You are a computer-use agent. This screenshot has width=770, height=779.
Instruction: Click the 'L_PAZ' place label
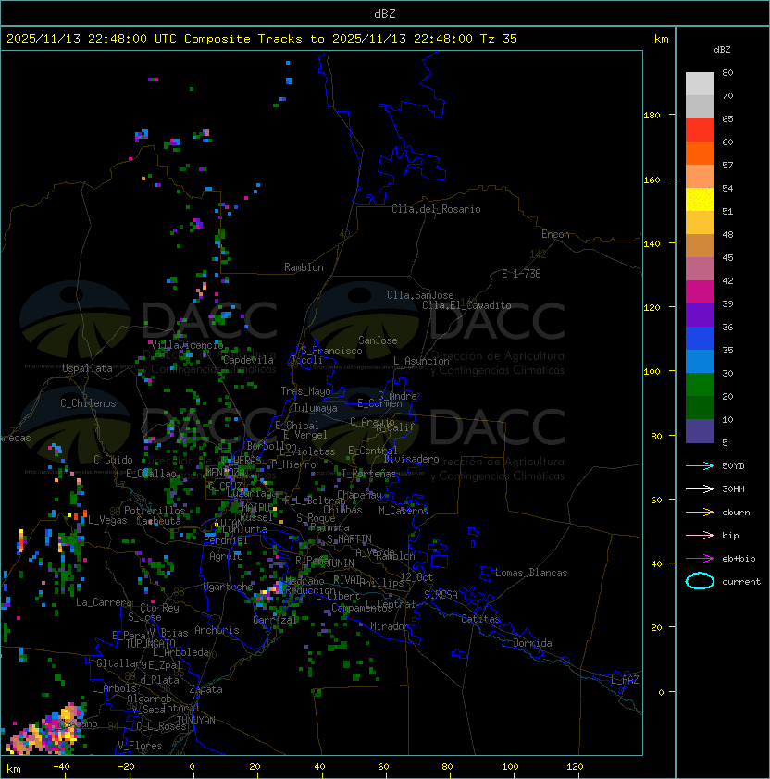625,680
